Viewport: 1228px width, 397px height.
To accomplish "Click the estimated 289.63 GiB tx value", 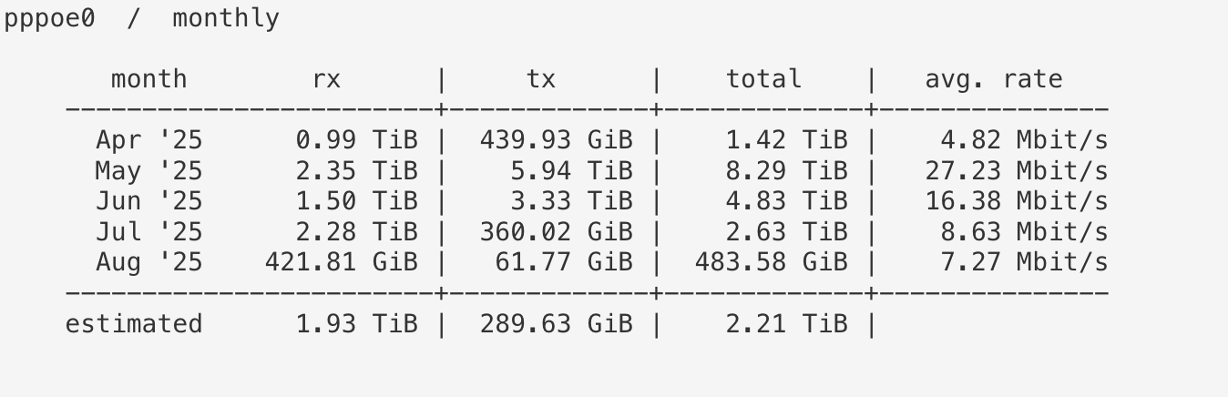I will [x=556, y=323].
